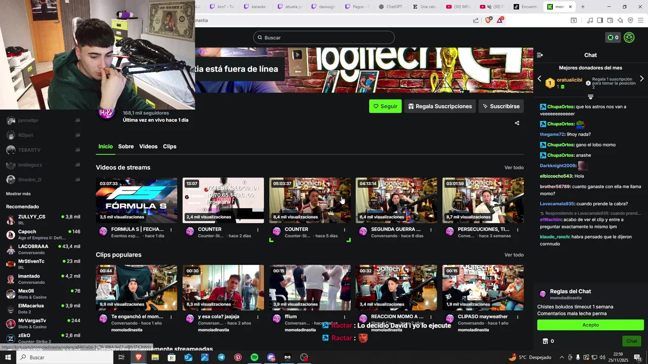This screenshot has height=364, width=648.
Task: Open the taskbar weather 5°C Despejado
Action: pyautogui.click(x=530, y=357)
